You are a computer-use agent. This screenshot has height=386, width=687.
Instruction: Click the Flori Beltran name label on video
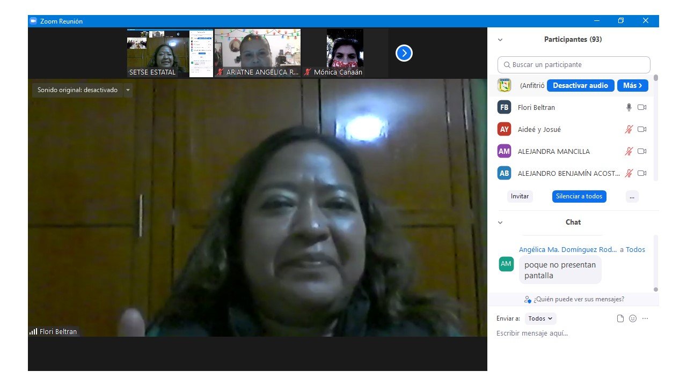click(58, 331)
